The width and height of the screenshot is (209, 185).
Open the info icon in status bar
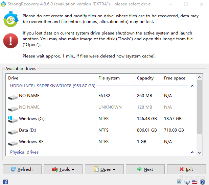pyautogui.click(x=187, y=182)
